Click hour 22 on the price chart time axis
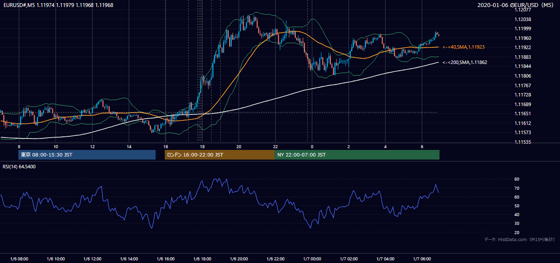Screen dimensions: 560x263 tap(275, 146)
